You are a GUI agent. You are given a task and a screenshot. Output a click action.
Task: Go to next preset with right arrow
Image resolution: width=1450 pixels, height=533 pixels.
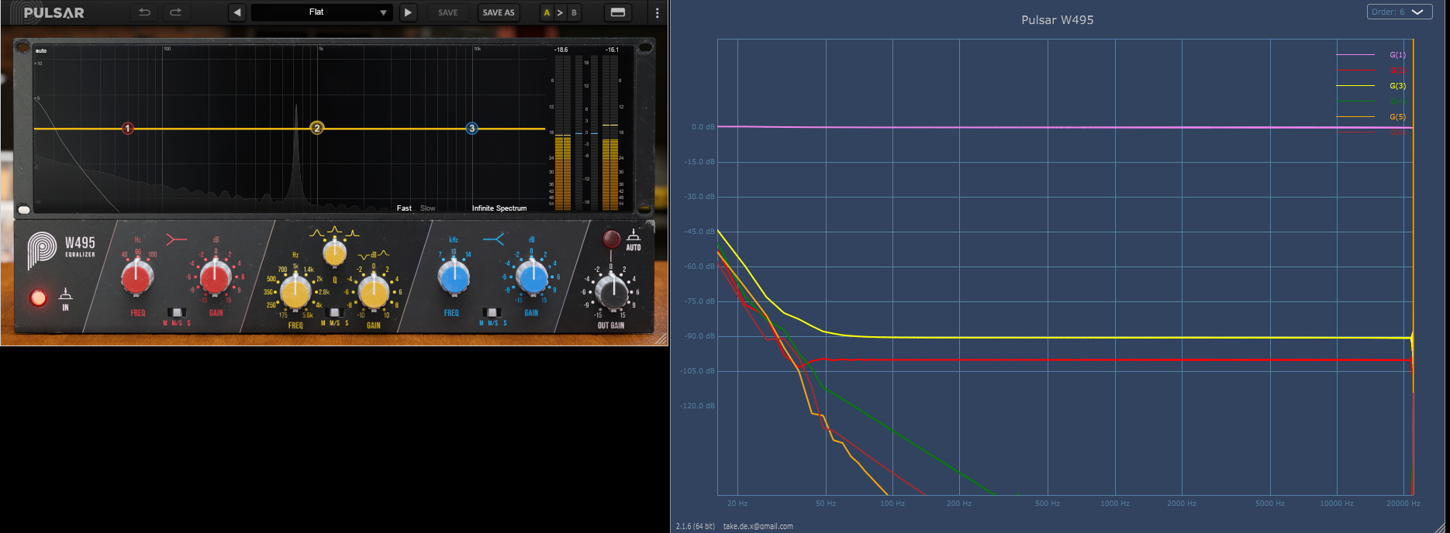coord(408,12)
